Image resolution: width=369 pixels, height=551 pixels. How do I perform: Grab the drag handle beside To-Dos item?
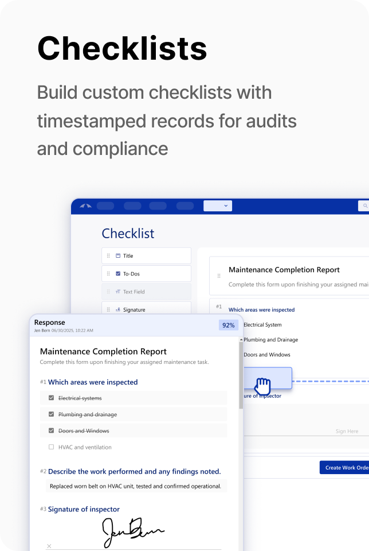click(108, 274)
